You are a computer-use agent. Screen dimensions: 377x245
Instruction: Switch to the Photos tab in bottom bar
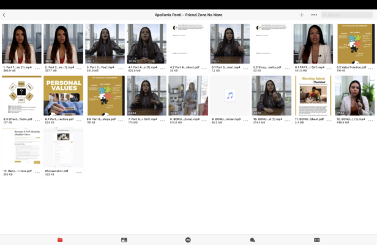[124, 240]
